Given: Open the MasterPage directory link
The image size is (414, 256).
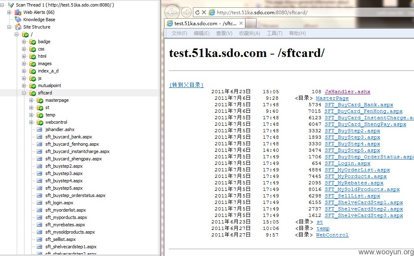Looking at the screenshot, I should click(332, 98).
